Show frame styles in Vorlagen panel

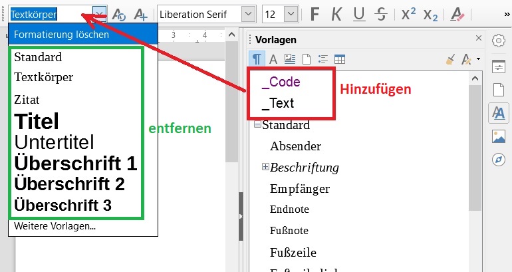(290, 59)
